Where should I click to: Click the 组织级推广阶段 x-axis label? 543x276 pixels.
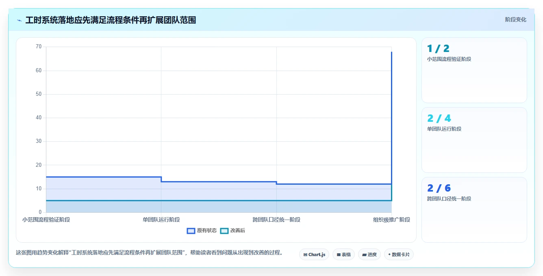pos(392,220)
